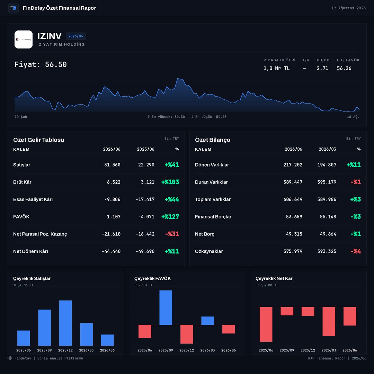Click the Özet Bilanço heading
This screenshot has height=374, width=374.
point(213,140)
